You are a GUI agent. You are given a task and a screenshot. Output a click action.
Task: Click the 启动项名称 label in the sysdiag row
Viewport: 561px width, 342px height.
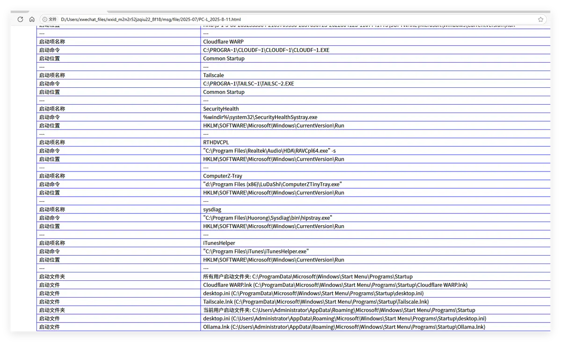[x=52, y=210]
